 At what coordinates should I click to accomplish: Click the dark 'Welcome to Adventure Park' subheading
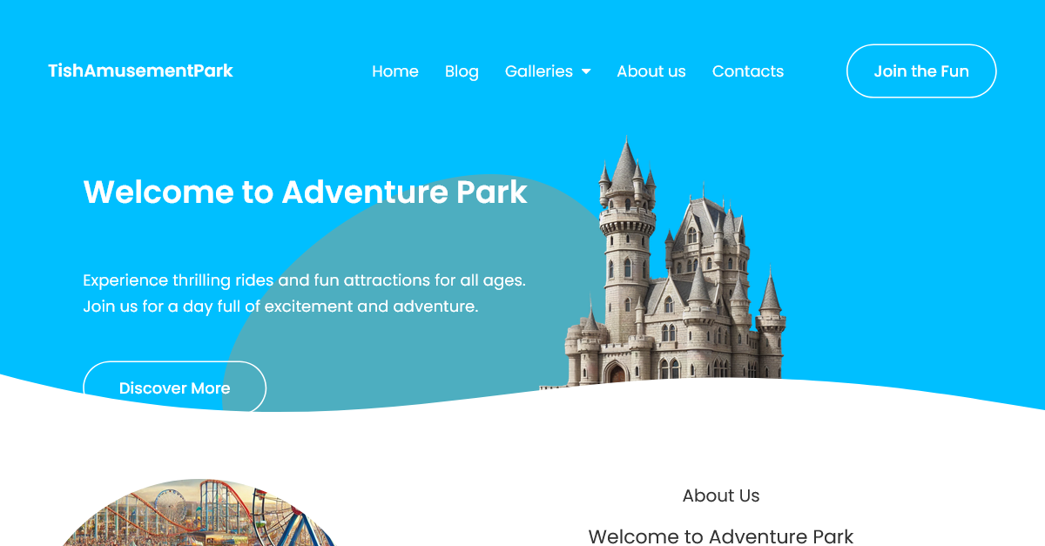coord(721,536)
